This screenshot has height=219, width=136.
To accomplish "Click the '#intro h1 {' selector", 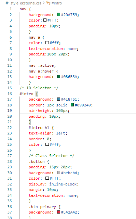I will 41,128.
